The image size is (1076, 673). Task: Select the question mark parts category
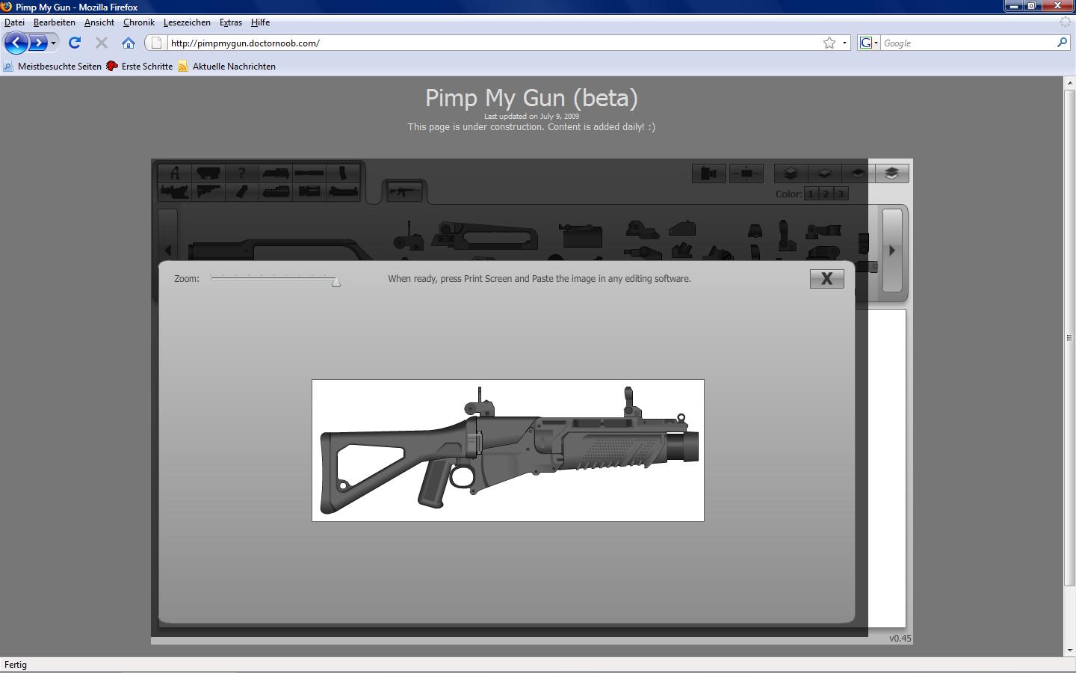click(x=241, y=173)
